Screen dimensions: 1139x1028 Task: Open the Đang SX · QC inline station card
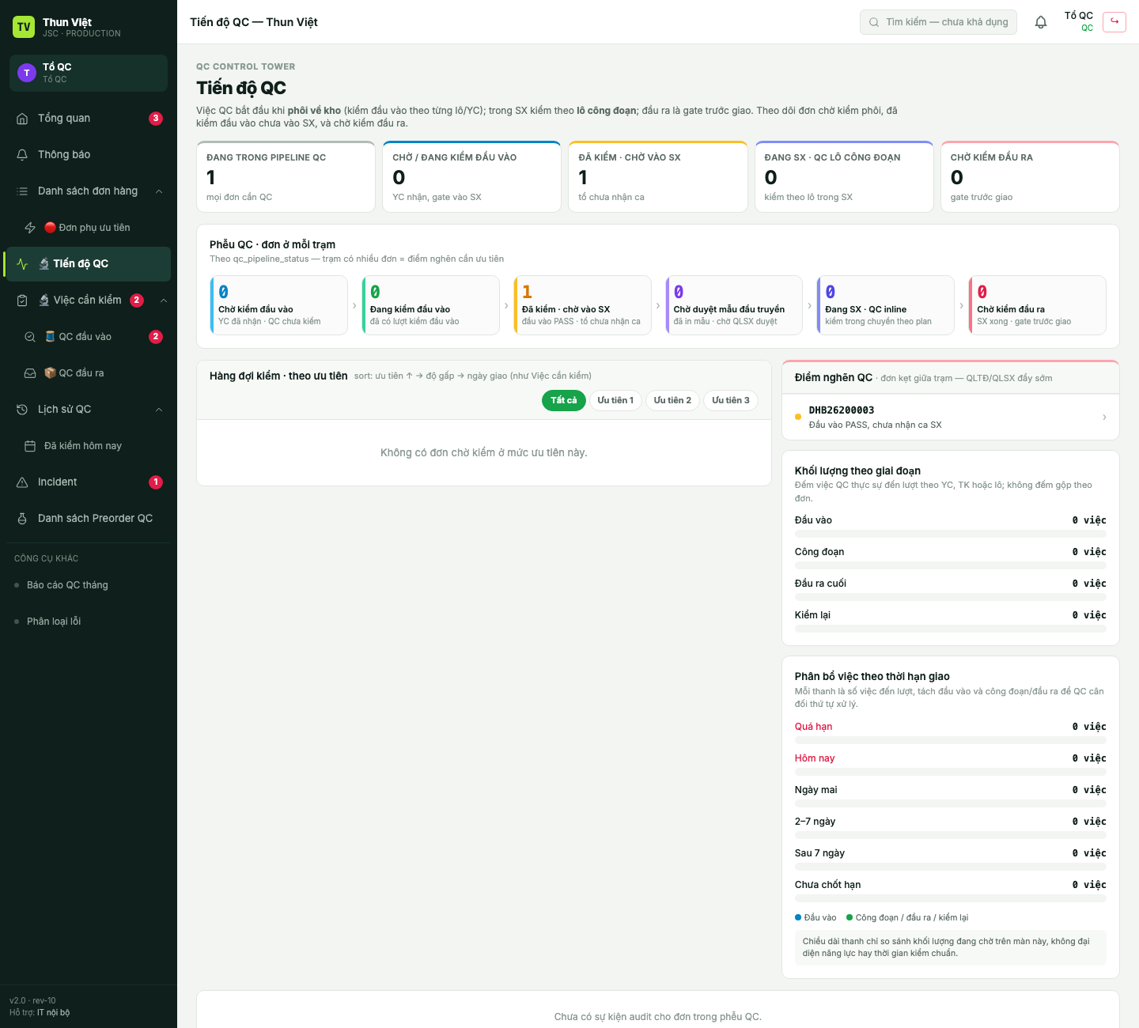pos(885,305)
